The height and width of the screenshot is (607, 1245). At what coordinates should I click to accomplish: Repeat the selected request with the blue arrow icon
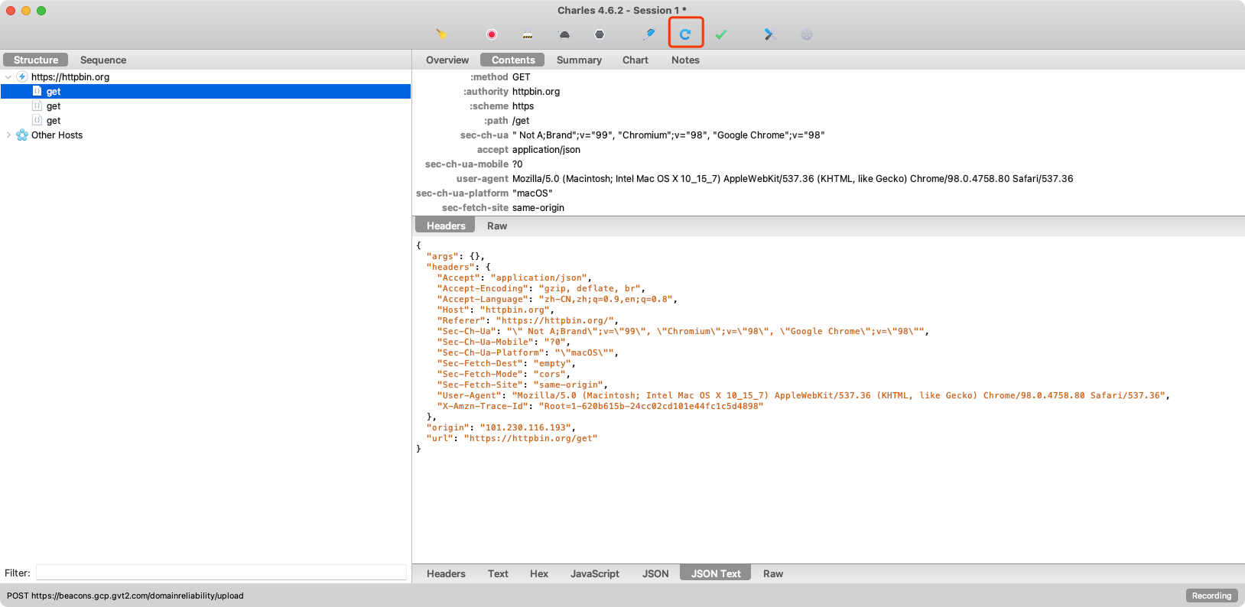[x=685, y=34]
